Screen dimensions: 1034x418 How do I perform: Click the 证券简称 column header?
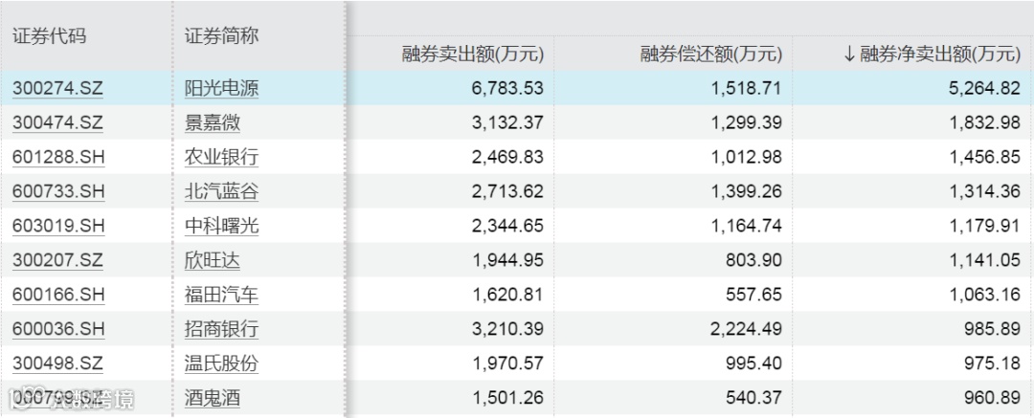coord(221,35)
